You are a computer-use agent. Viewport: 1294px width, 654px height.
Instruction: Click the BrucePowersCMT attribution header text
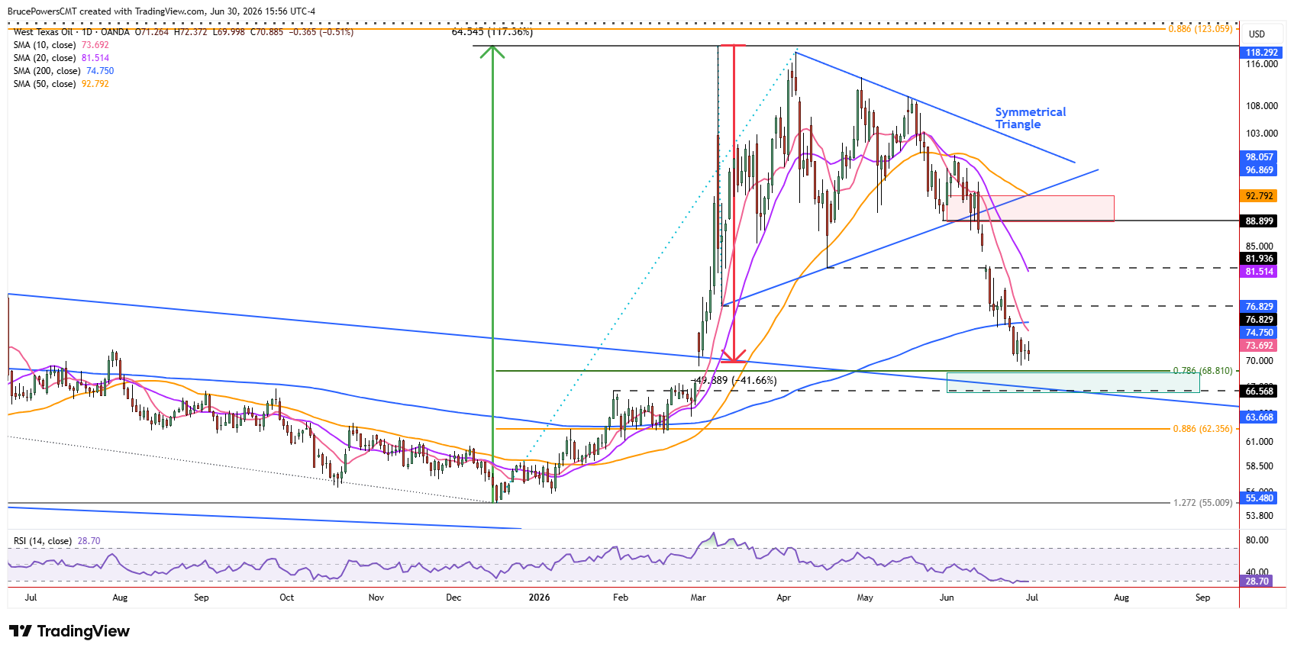[x=161, y=11]
